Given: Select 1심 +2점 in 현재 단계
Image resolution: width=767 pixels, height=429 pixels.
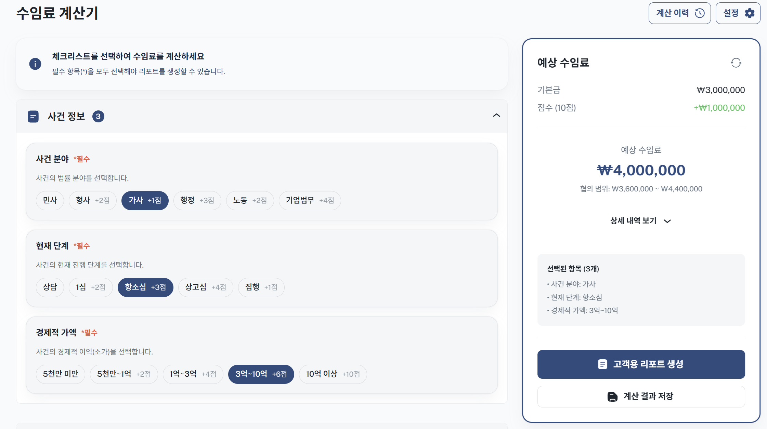Looking at the screenshot, I should pos(90,287).
